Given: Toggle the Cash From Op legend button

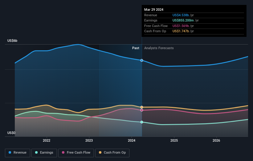Looking at the screenshot, I should click(x=112, y=153).
